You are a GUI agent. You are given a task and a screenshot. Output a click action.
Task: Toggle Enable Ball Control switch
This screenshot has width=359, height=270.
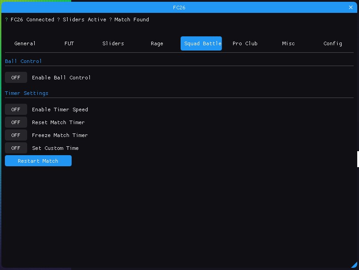(16, 78)
